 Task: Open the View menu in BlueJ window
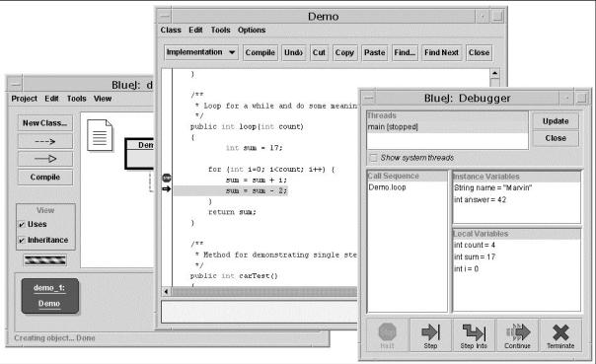tap(103, 99)
